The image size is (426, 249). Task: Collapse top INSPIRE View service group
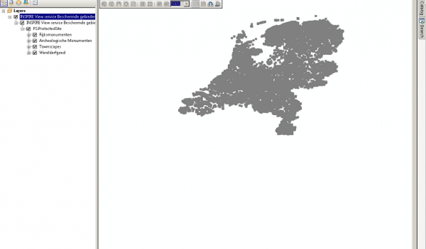pos(10,17)
